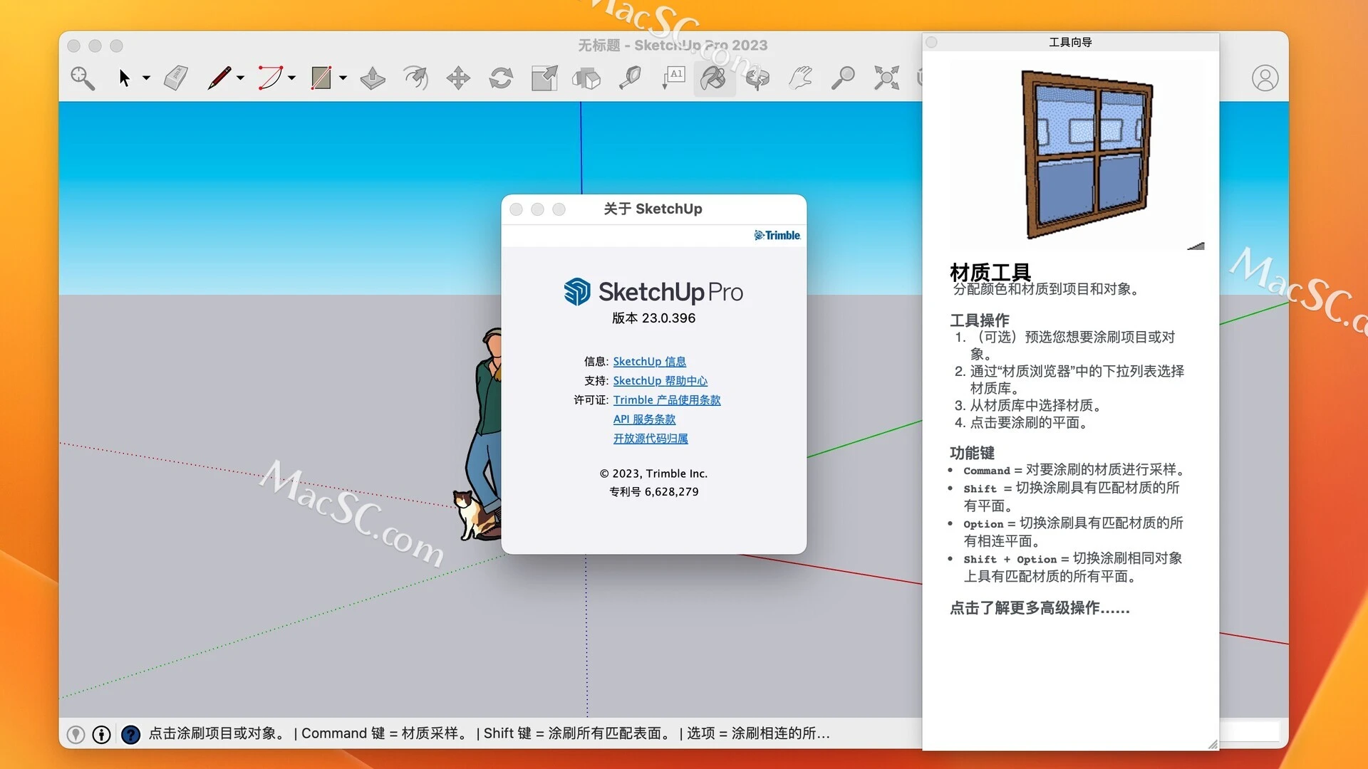Activate the Orbit tool
The width and height of the screenshot is (1368, 769).
(x=757, y=78)
